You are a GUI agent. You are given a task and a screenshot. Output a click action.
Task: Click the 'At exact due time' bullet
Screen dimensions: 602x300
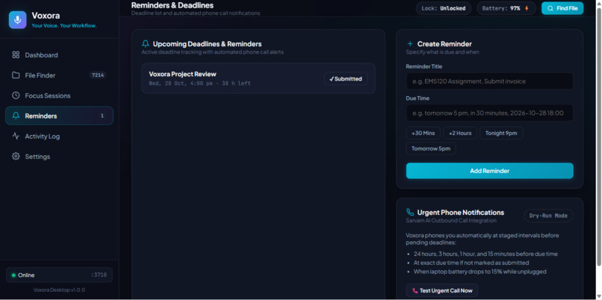pyautogui.click(x=471, y=263)
